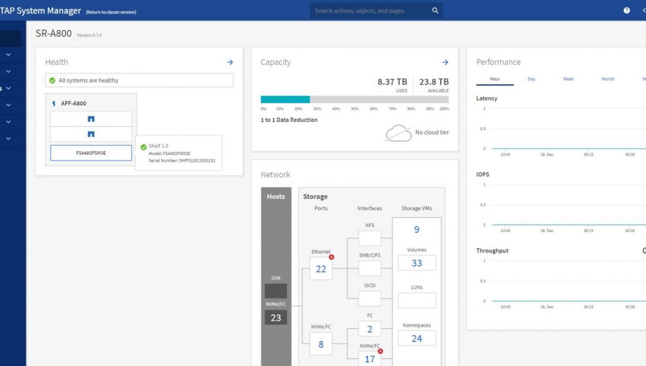Screen dimensions: 646x366
Task: Click the Version 9.7.0 label
Action: pos(89,35)
